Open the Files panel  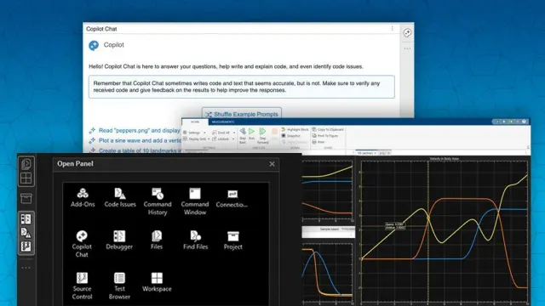(157, 240)
